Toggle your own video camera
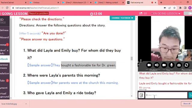The width and height of the screenshot is (192, 108). [x=164, y=65]
